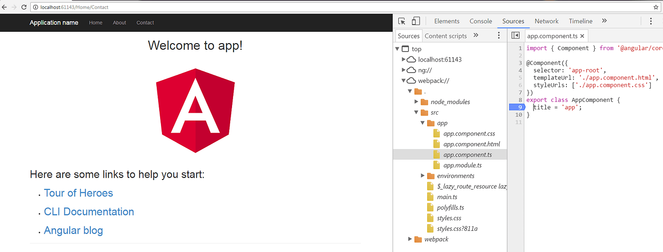Open the CLI Documentation link
Image resolution: width=663 pixels, height=252 pixels.
(89, 212)
